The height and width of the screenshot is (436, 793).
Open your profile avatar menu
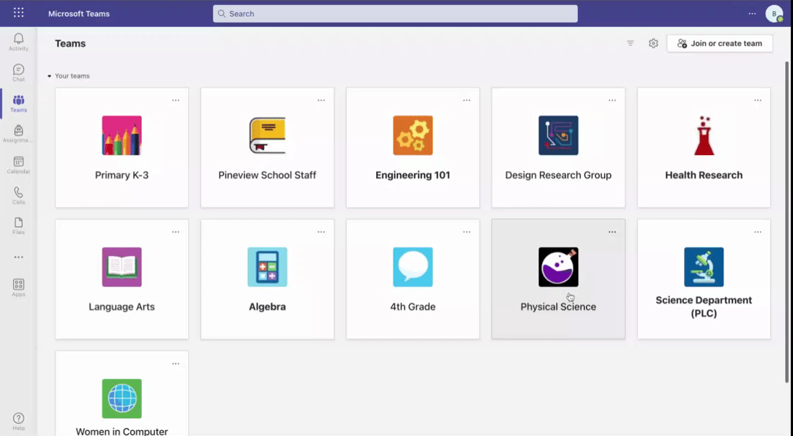[775, 13]
